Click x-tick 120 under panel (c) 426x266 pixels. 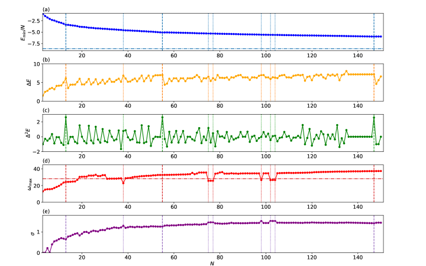coord(312,157)
